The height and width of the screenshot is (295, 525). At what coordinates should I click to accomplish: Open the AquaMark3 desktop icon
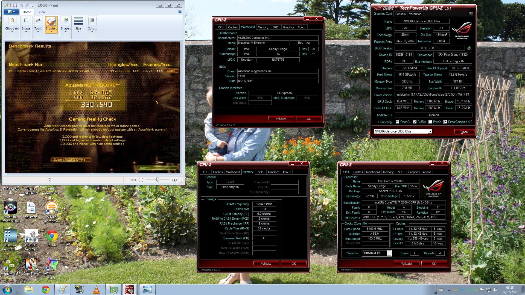tap(10, 267)
